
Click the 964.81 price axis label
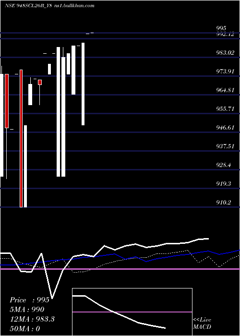(225, 90)
